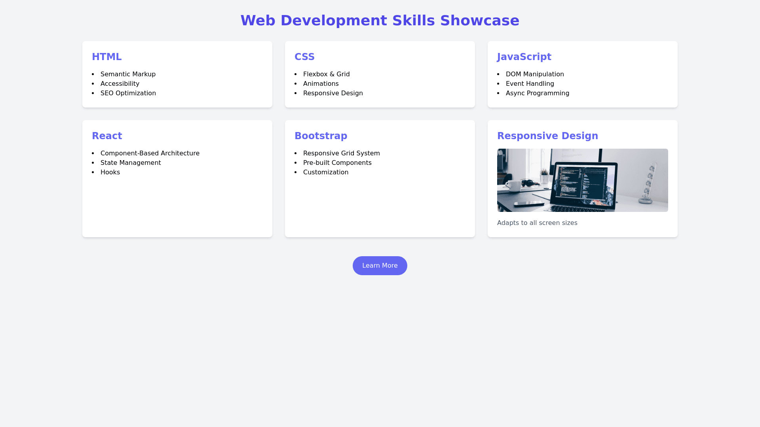Select Animations in the CSS card

coord(321,84)
